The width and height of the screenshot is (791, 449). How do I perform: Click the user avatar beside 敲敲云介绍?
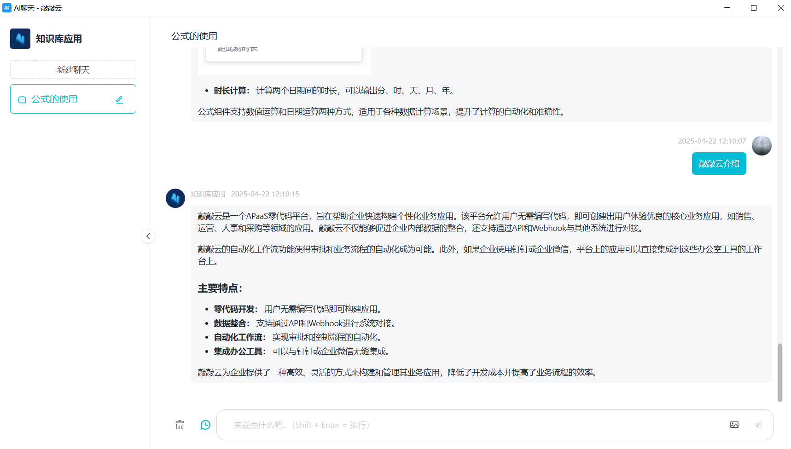(x=762, y=146)
